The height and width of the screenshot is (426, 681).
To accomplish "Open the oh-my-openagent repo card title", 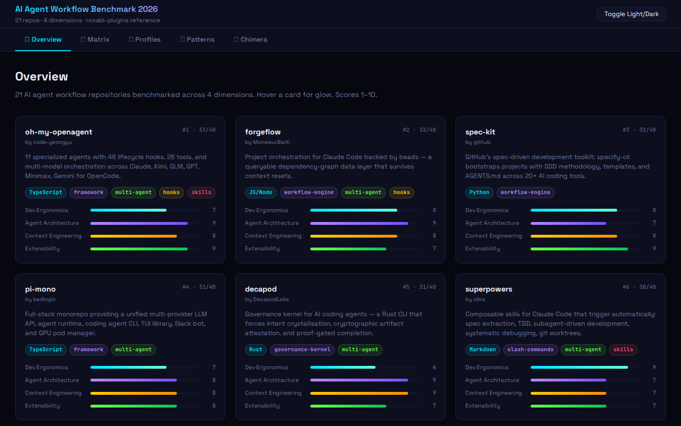I will pos(59,132).
